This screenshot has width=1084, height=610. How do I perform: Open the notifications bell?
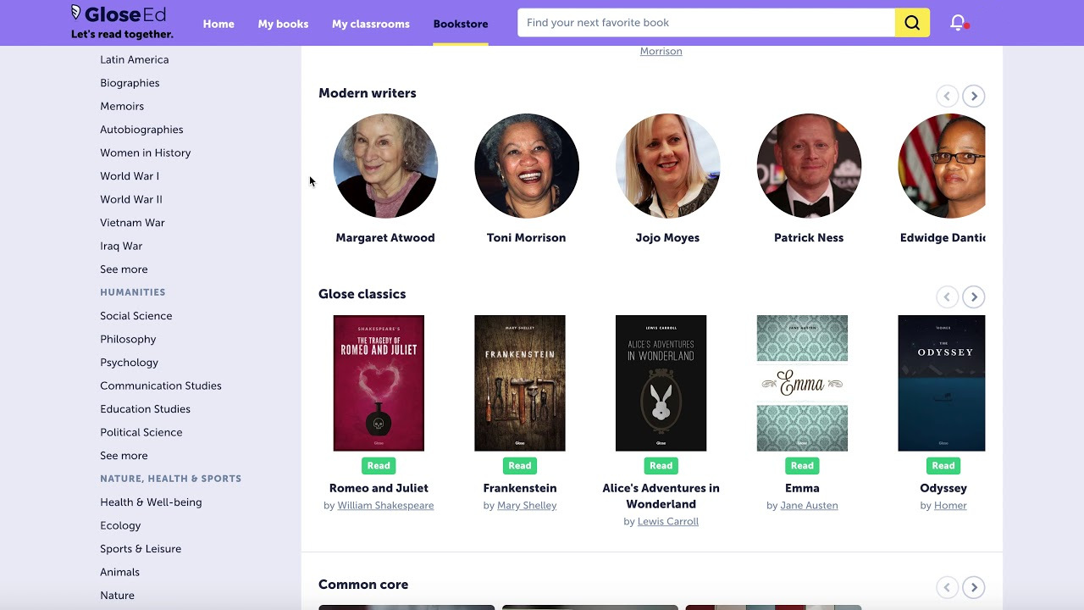(958, 23)
